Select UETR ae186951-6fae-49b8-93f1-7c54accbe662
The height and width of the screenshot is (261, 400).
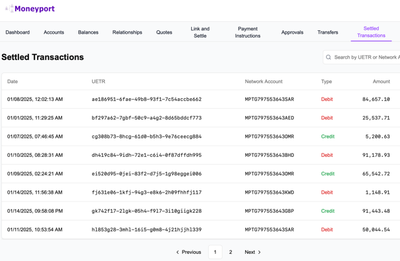click(x=147, y=100)
